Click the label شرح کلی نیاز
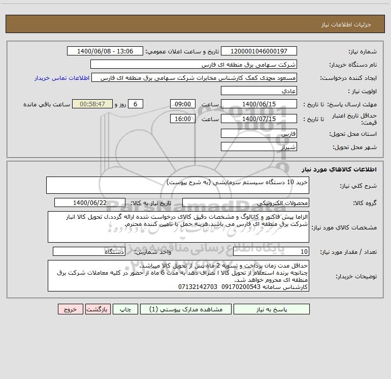 [359, 186]
